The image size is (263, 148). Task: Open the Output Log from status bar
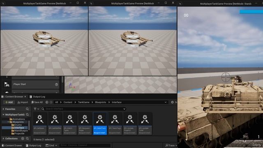33,146
